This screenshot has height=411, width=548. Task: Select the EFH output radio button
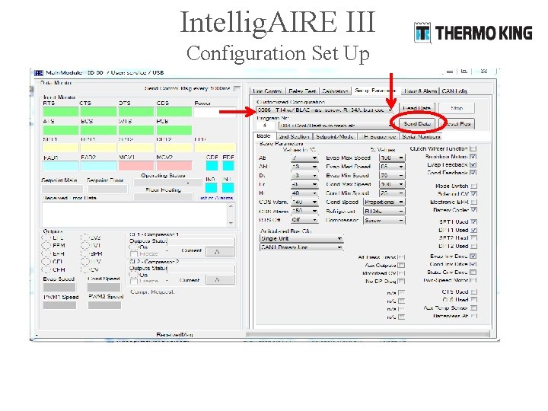coord(46,253)
